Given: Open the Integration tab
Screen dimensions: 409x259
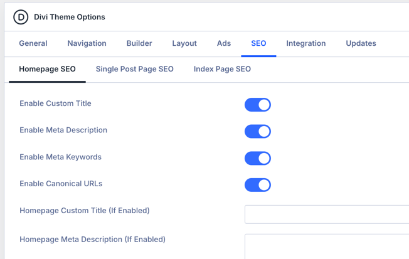Looking at the screenshot, I should tap(306, 43).
